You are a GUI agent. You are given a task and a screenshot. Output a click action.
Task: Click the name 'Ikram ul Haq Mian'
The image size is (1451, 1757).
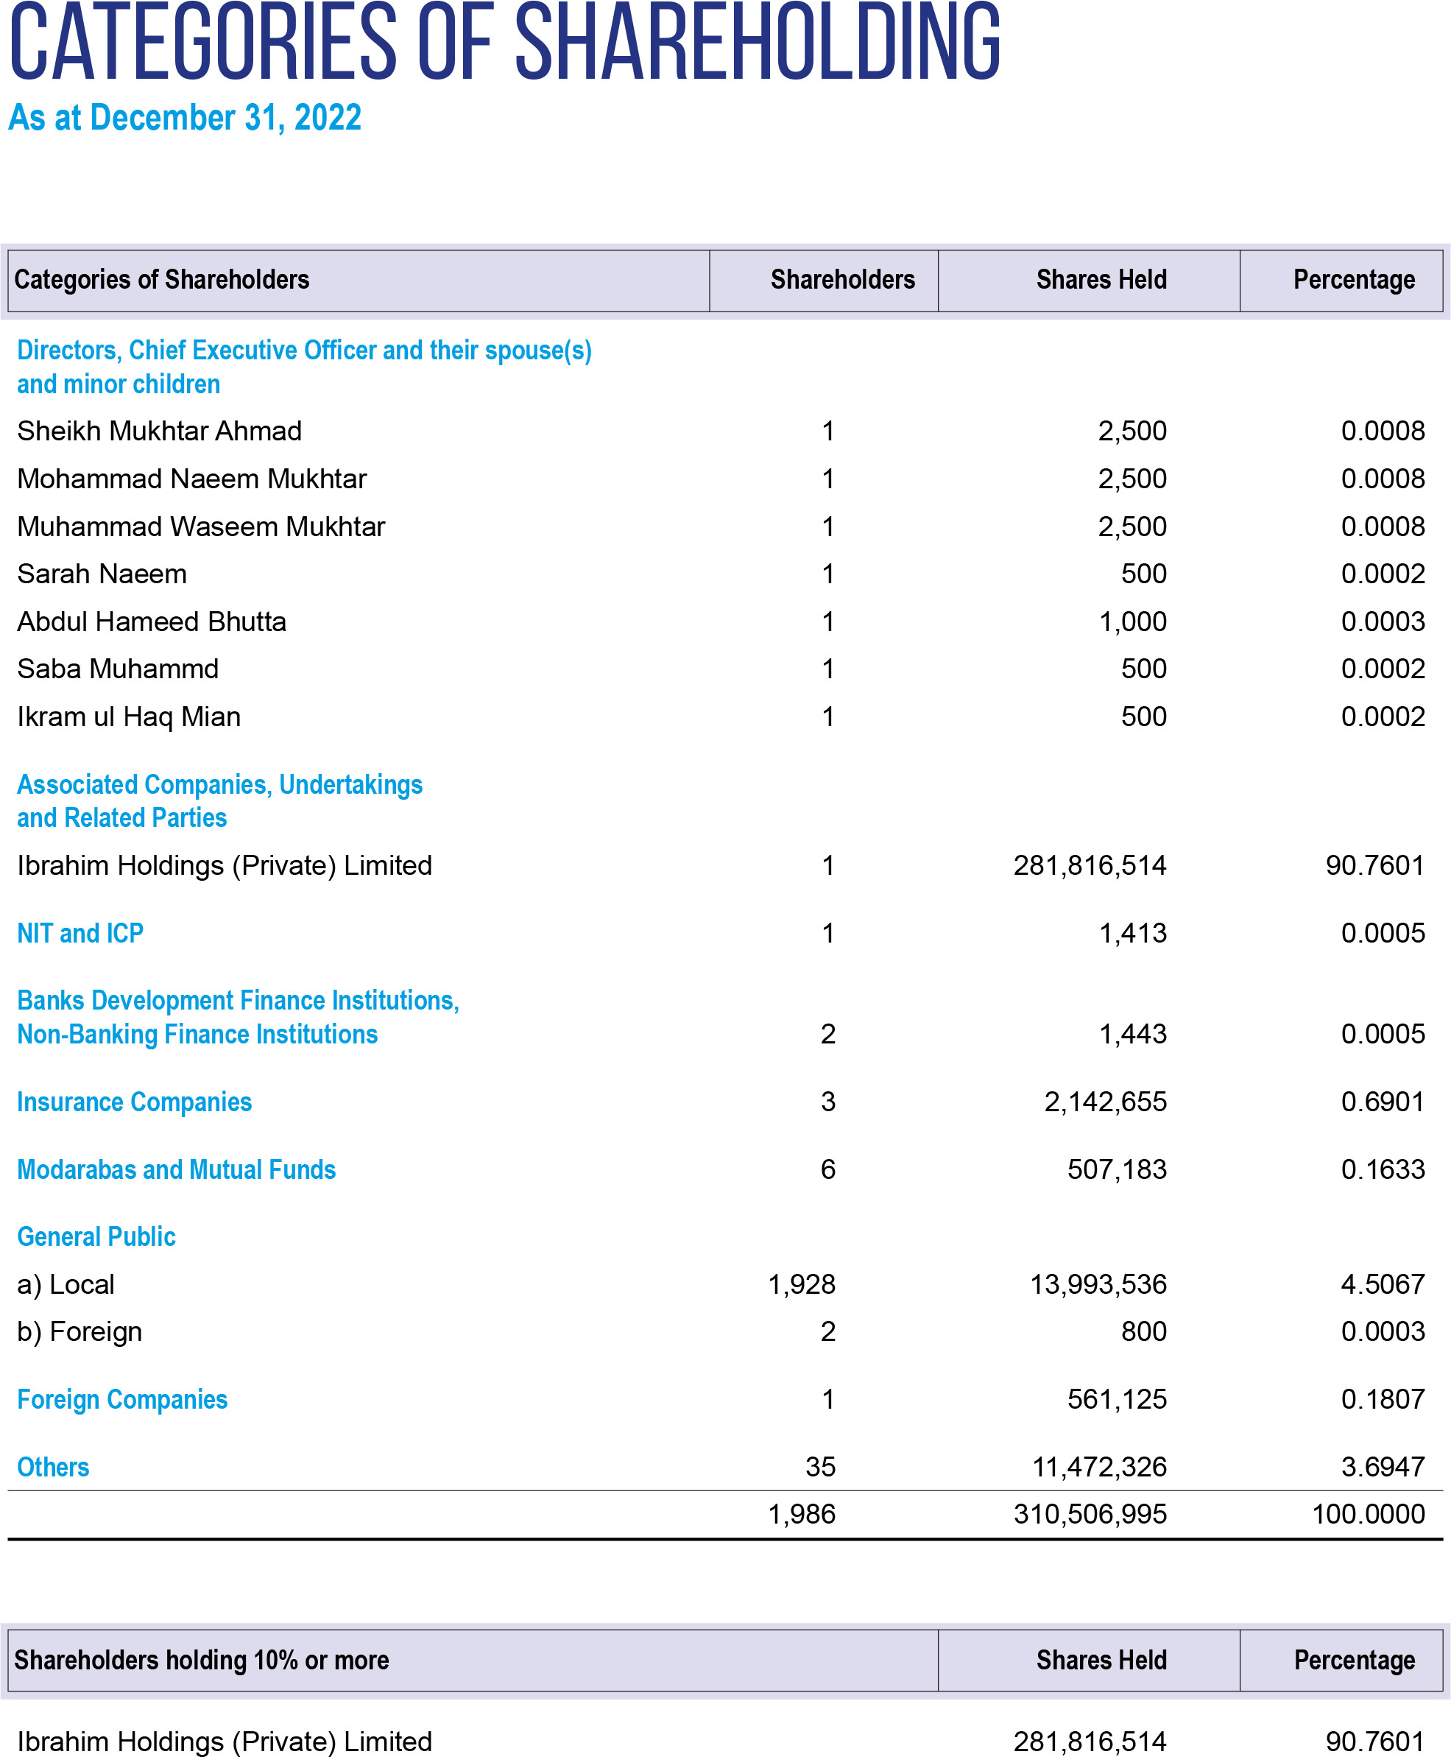129,717
